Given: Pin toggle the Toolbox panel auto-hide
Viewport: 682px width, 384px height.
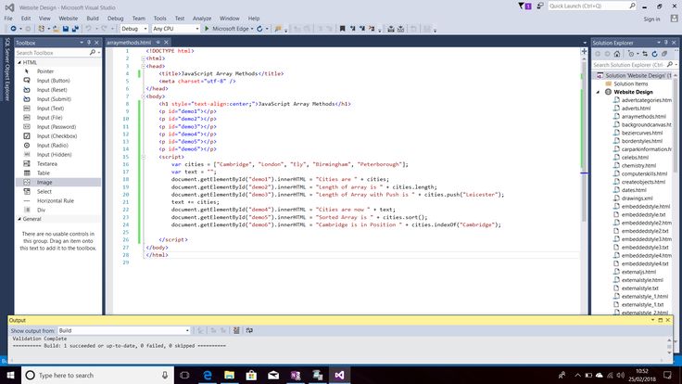Looking at the screenshot, I should point(87,43).
